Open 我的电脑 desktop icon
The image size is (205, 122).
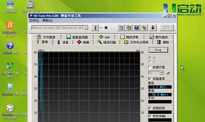tap(10, 7)
